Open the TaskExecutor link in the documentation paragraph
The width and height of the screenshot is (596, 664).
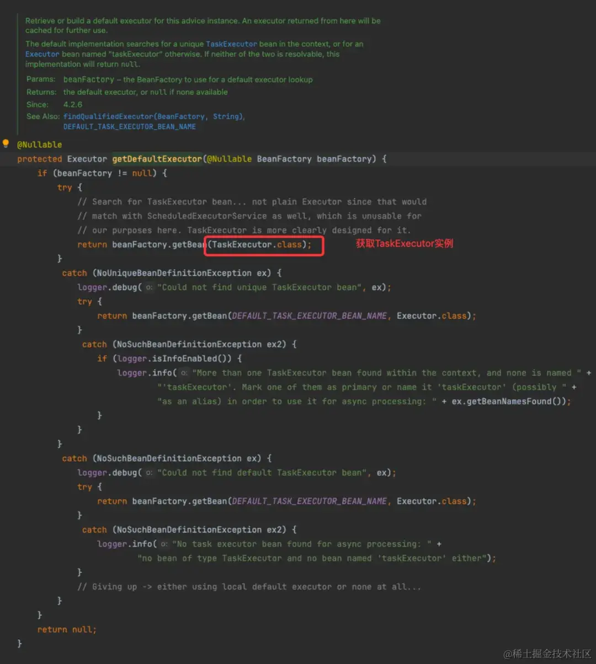231,44
